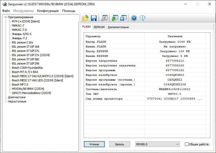Switch to the EEPROM tab
The width and height of the screenshot is (216, 153).
(x=99, y=27)
